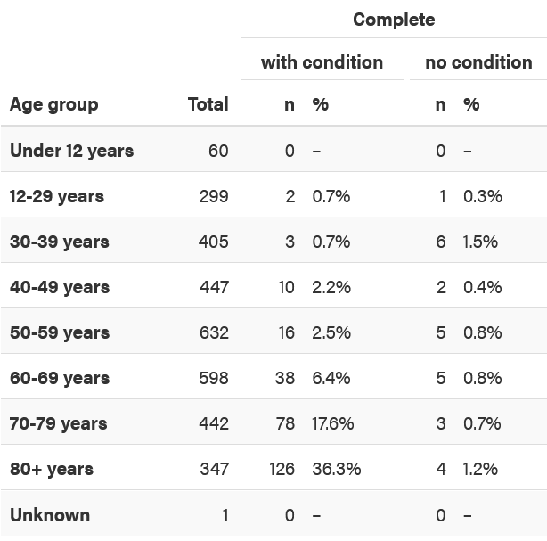Image resolution: width=547 pixels, height=541 pixels.
Task: Select the 50-59 years row label
Action: [60, 332]
